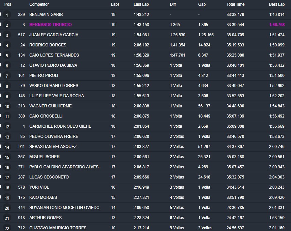Click the Last Lap column header

point(141,4)
